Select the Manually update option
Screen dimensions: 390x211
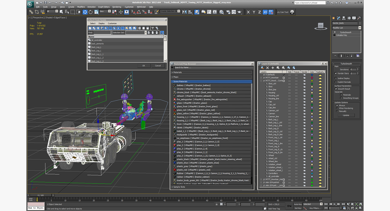(x=337, y=111)
